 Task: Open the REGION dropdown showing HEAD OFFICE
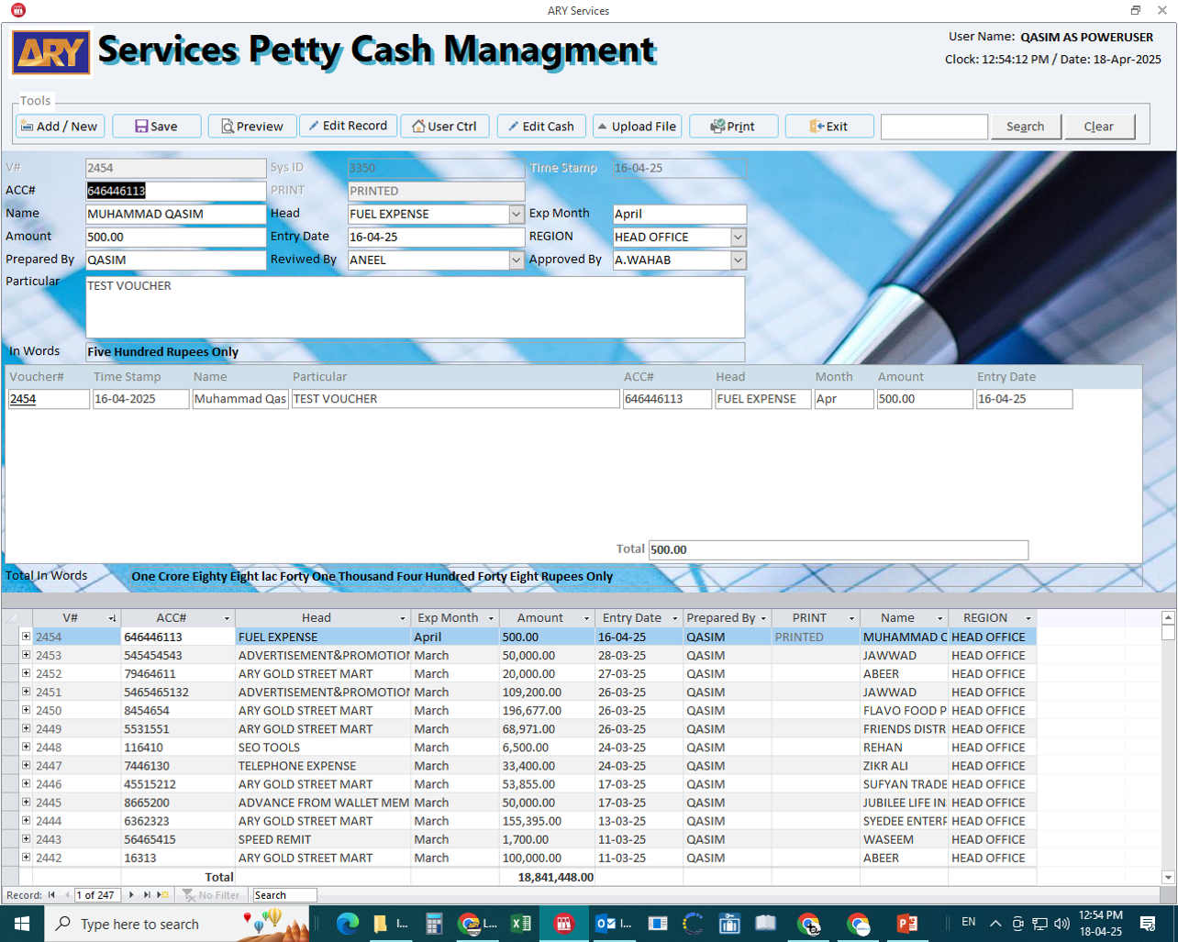(738, 238)
